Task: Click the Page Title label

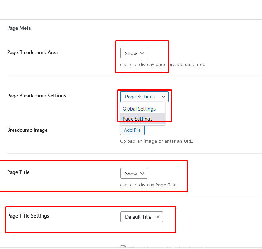Action: coord(18,172)
